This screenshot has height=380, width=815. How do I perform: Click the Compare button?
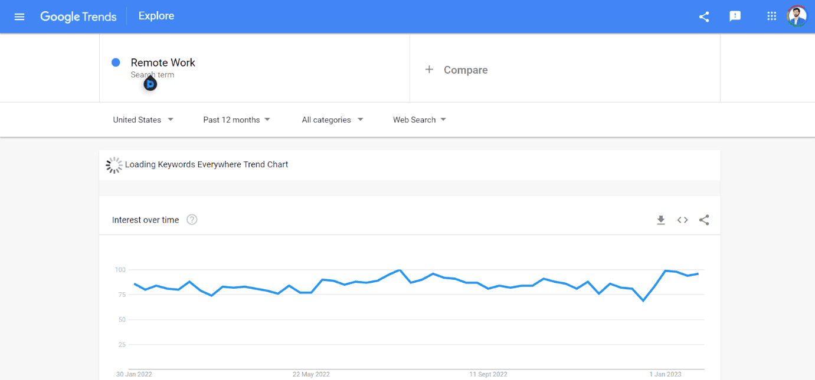pos(466,70)
